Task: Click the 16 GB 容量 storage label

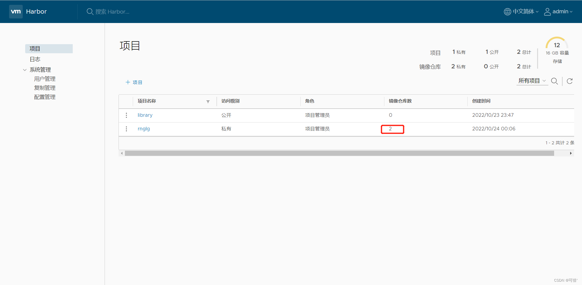Action: [557, 53]
